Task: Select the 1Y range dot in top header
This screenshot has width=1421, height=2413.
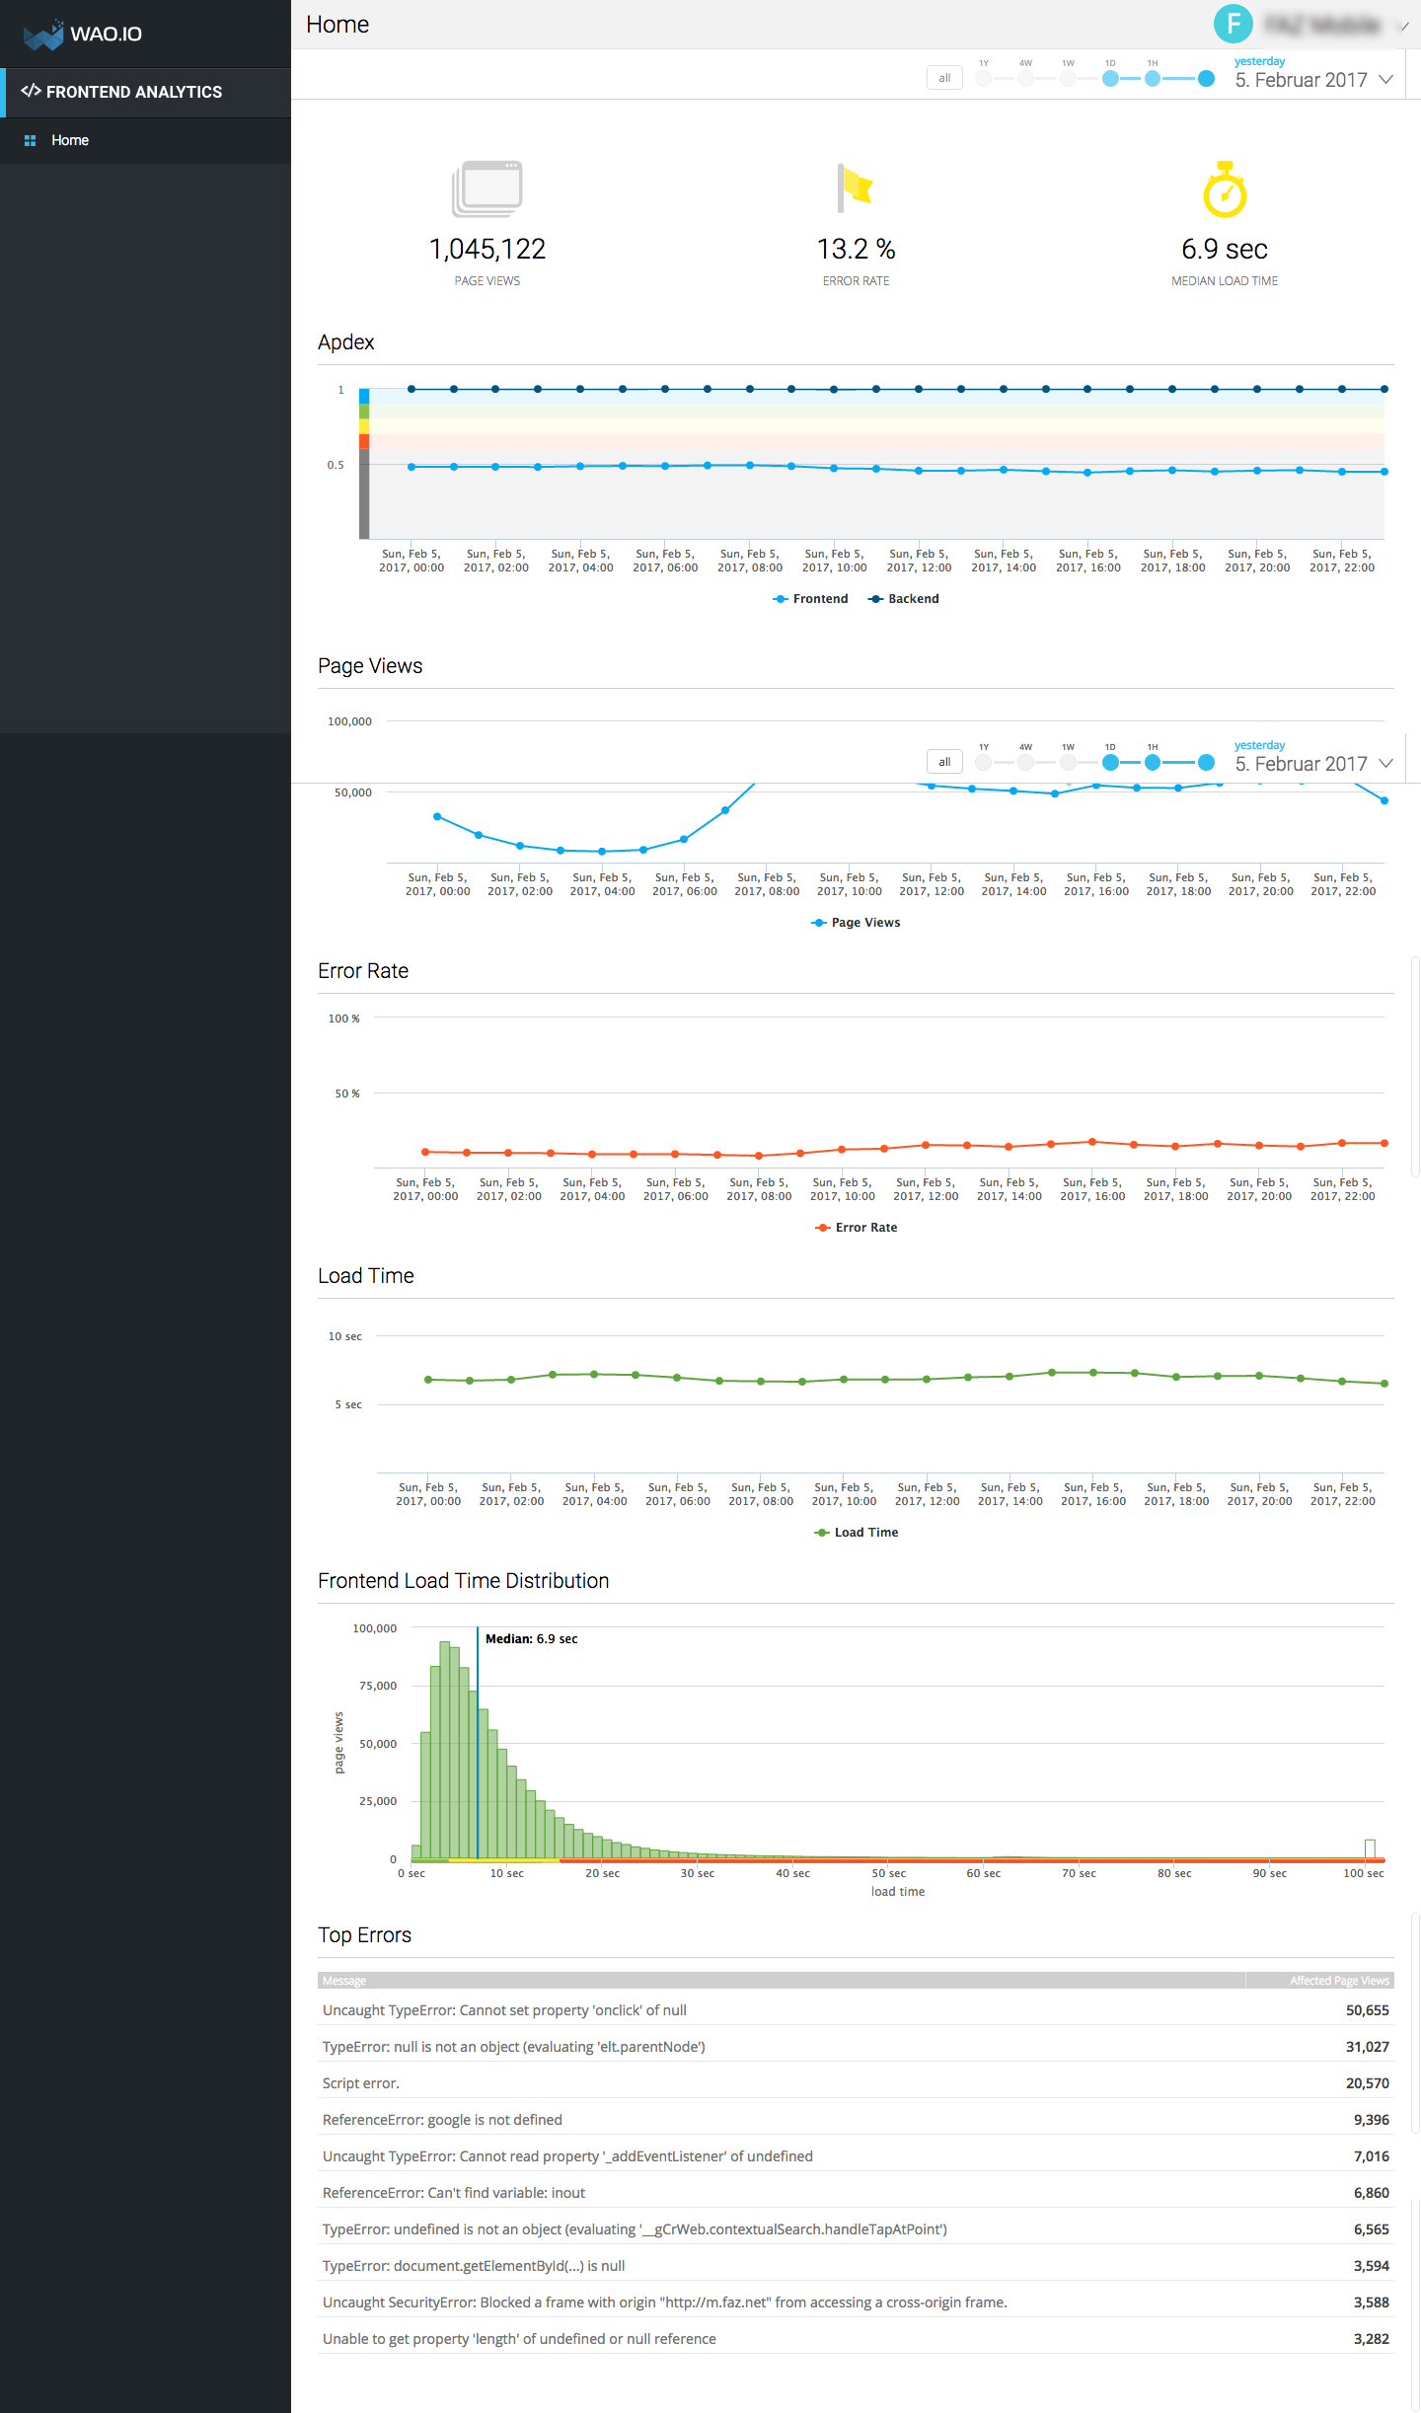Action: (x=984, y=79)
